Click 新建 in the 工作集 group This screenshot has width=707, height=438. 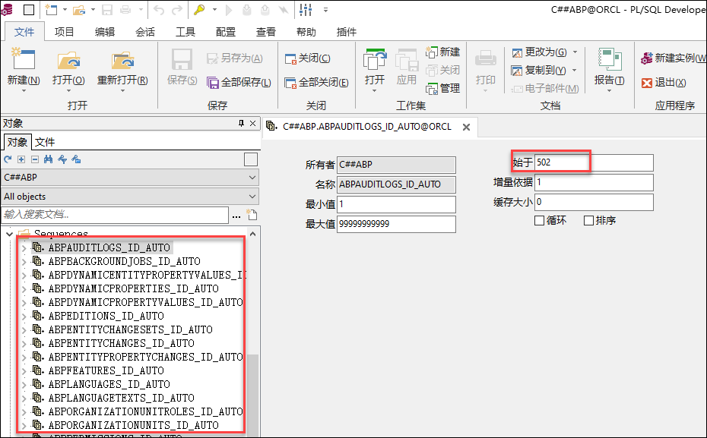click(x=442, y=52)
